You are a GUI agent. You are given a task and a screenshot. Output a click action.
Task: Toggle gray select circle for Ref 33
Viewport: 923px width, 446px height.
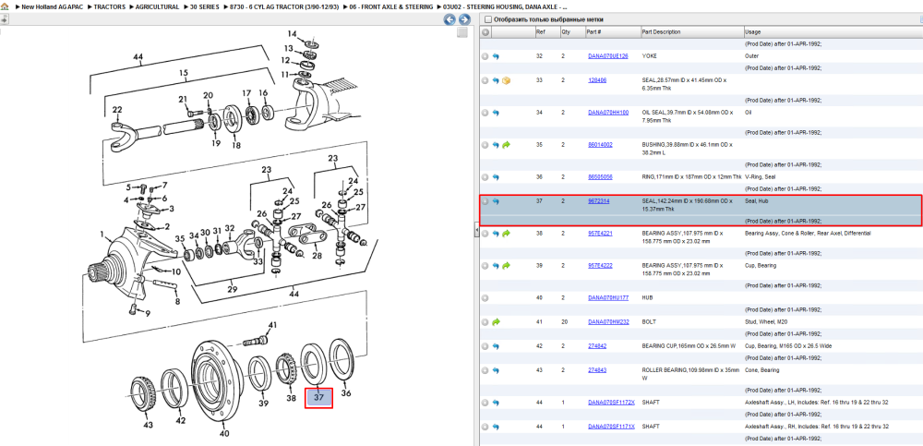[485, 80]
